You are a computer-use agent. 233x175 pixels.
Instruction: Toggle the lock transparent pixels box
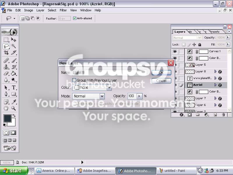pos(184,45)
